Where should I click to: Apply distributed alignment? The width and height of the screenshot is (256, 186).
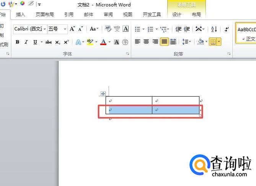coord(173,42)
